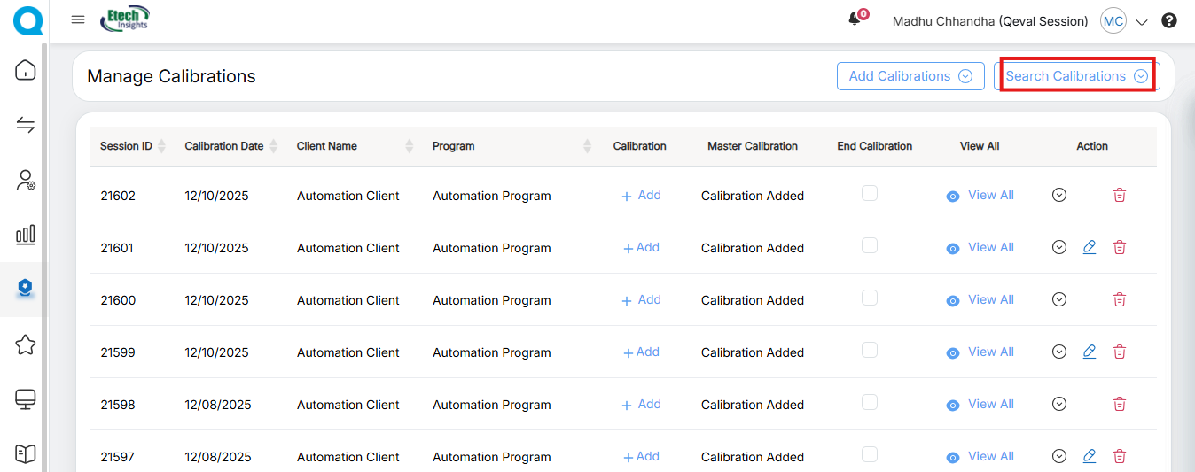
Task: Edit session 21601 using pencil icon
Action: coord(1090,248)
